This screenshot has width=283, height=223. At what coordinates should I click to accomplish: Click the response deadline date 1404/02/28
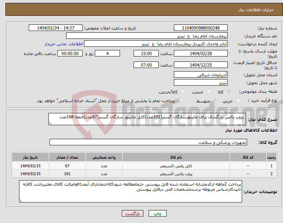click(200, 53)
